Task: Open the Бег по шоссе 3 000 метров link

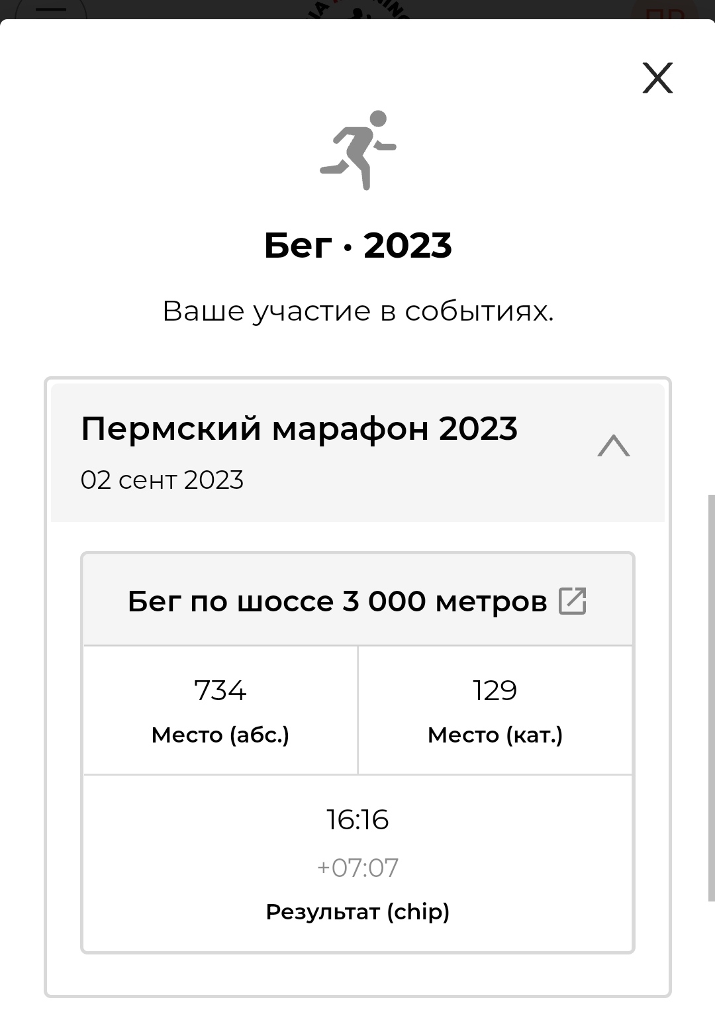Action: (337, 601)
